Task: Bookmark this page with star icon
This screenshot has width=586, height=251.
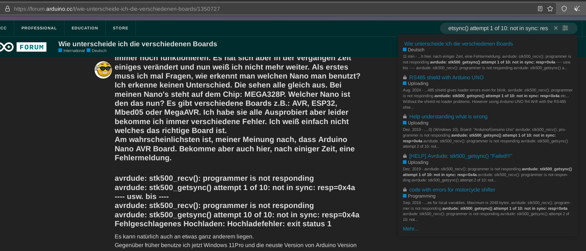Action: tap(550, 9)
